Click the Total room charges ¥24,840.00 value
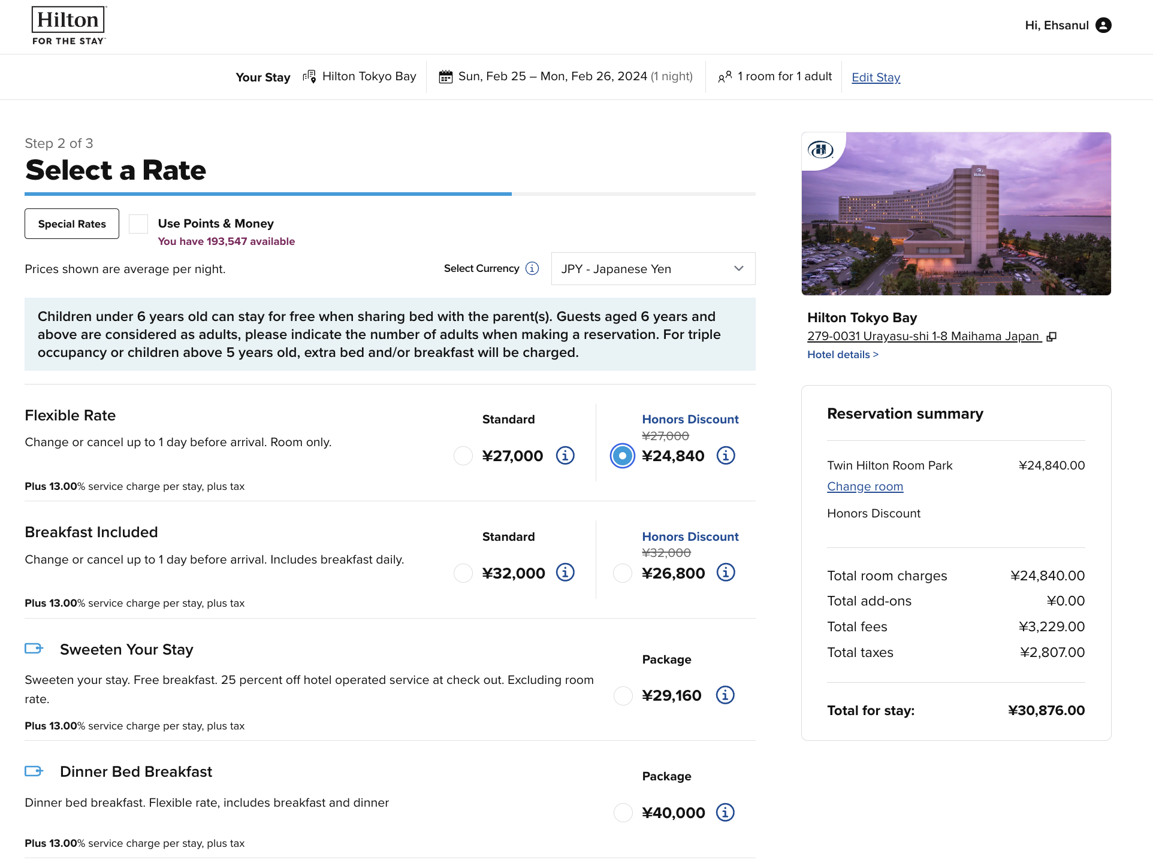This screenshot has height=860, width=1153. [x=1048, y=576]
